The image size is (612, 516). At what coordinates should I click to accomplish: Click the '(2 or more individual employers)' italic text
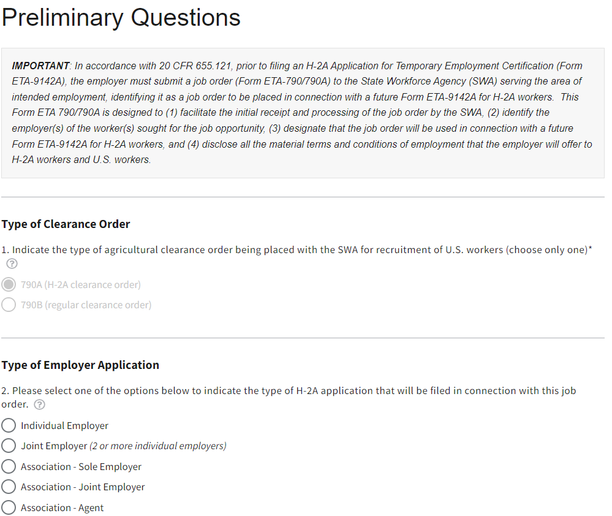pos(158,446)
